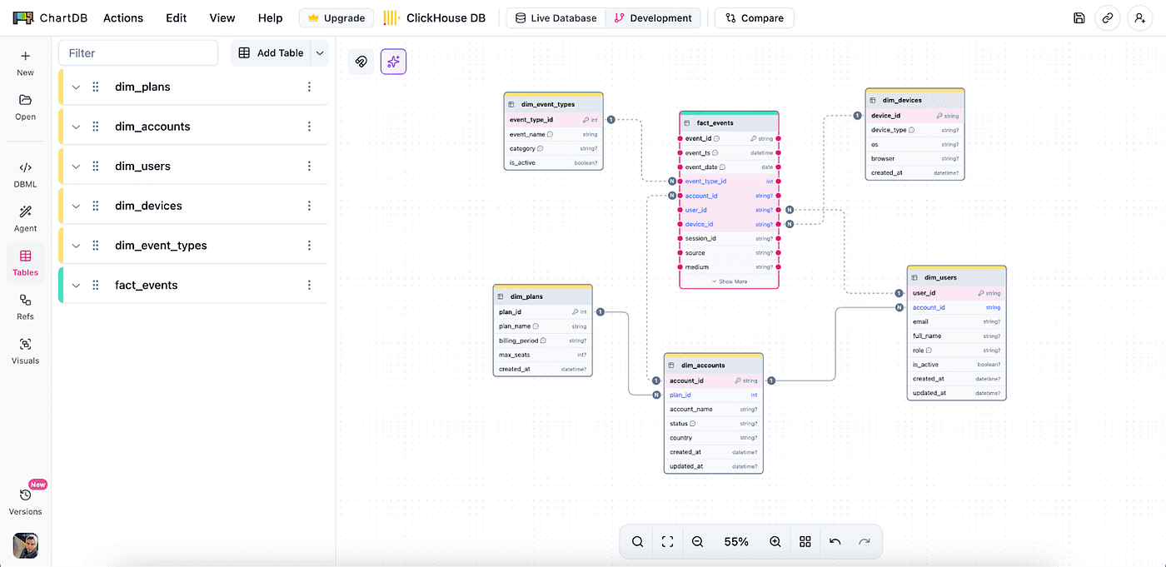Expand the dim_plans table row
This screenshot has height=567, width=1166.
pyautogui.click(x=76, y=87)
